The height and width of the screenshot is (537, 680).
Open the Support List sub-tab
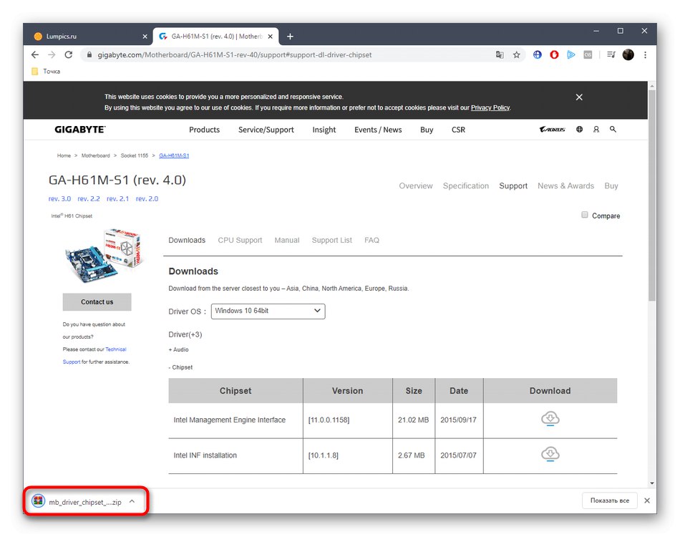331,241
